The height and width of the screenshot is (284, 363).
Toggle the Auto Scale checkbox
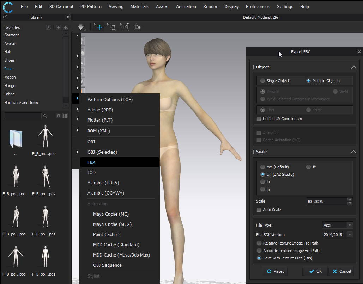pos(259,210)
